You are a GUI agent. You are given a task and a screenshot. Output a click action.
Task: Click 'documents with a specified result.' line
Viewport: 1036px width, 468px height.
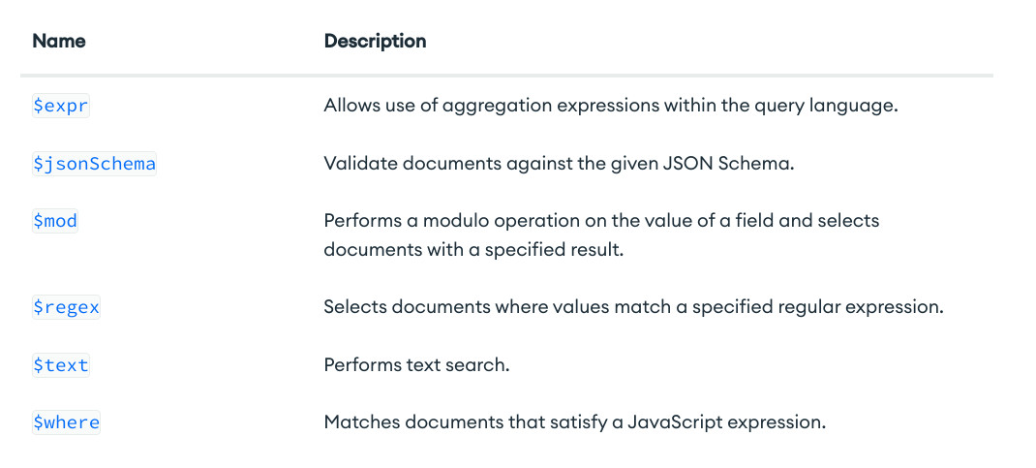(x=473, y=251)
